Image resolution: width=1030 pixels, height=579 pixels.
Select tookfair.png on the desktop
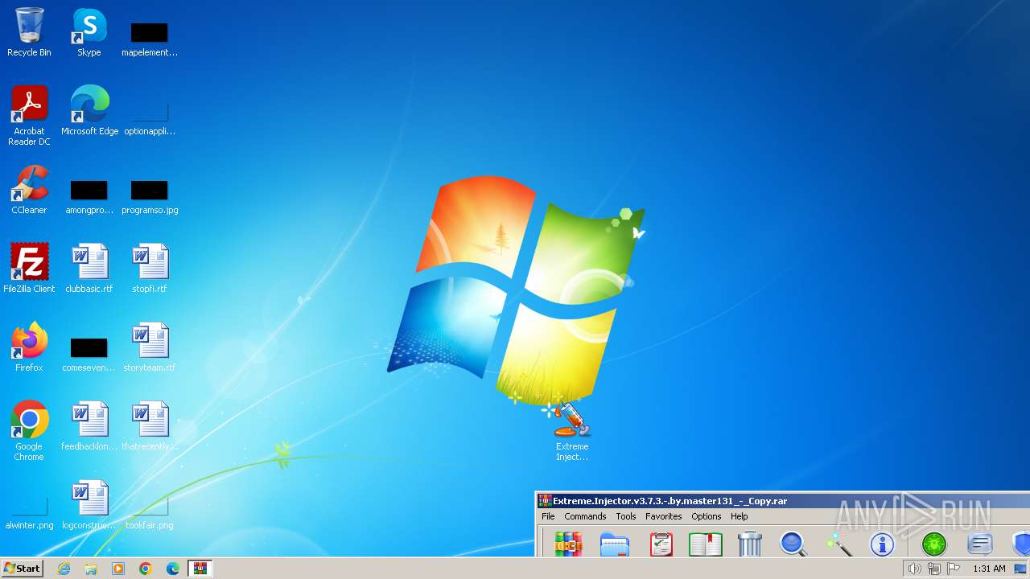coord(150,512)
